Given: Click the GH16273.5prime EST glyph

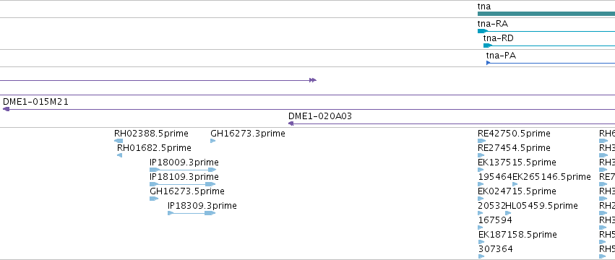Looking at the screenshot, I should [x=154, y=199].
